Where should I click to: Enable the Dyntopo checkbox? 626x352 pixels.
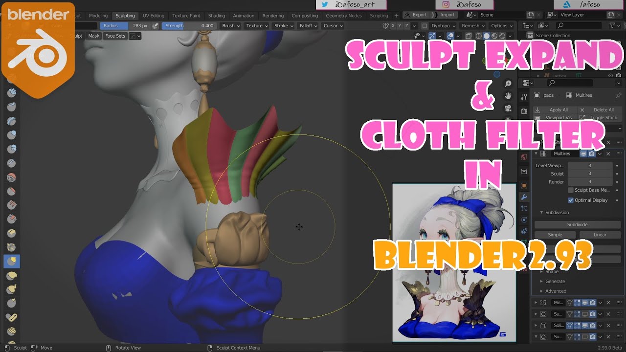(425, 26)
